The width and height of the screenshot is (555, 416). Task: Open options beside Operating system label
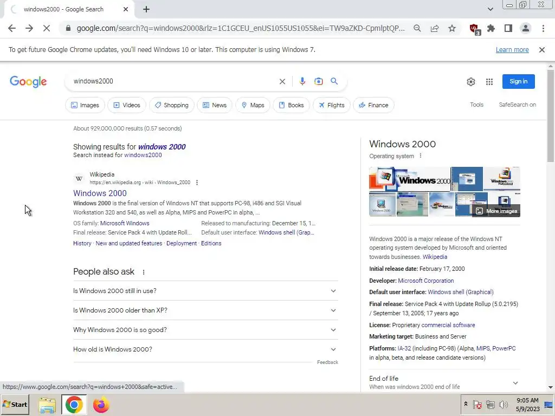420,155
